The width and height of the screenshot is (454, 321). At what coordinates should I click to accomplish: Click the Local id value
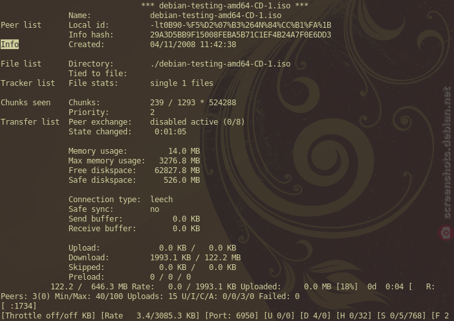[241, 25]
